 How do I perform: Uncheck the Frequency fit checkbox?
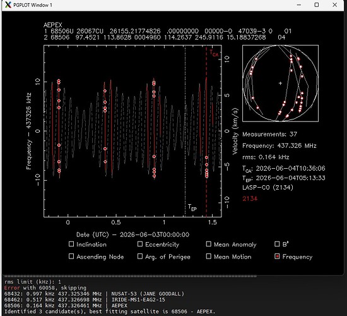(277, 256)
